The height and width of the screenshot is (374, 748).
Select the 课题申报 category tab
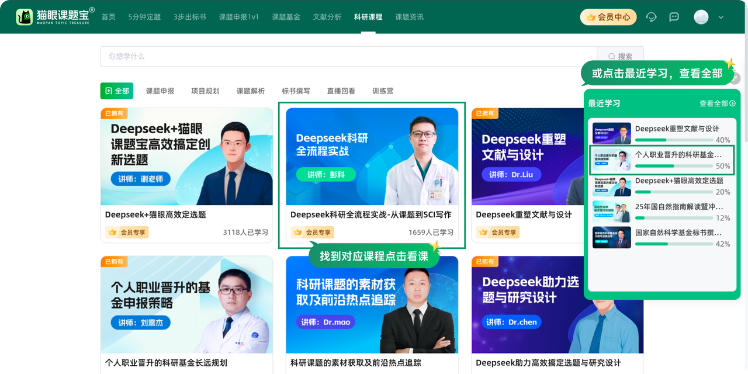(160, 91)
